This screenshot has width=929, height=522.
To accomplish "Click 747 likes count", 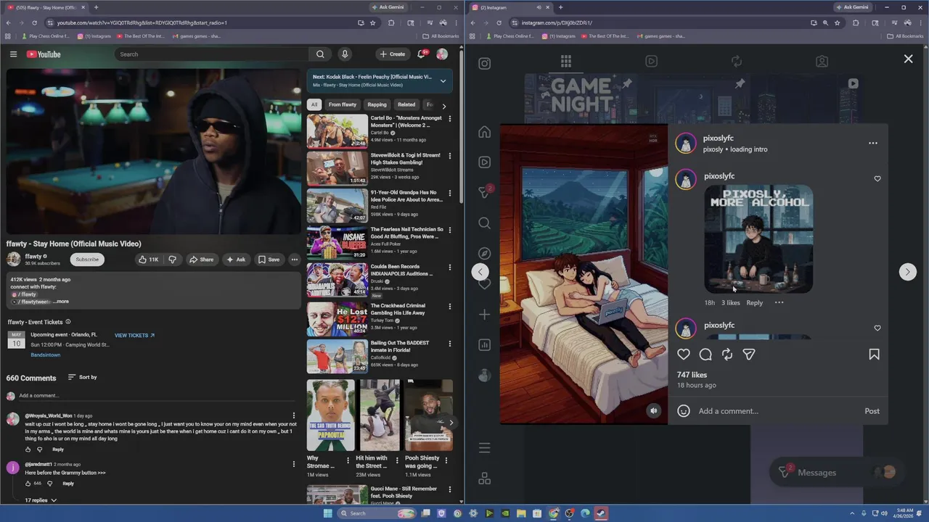I will (692, 375).
